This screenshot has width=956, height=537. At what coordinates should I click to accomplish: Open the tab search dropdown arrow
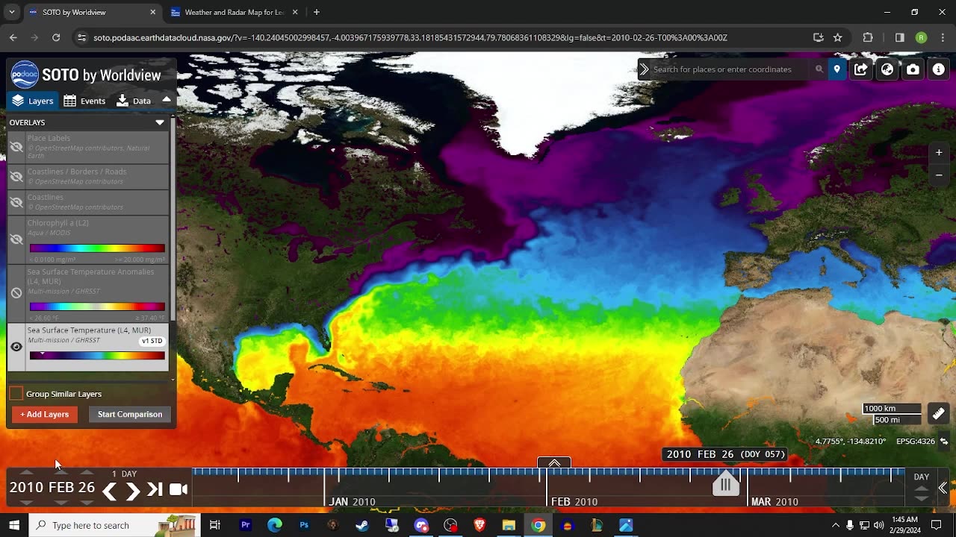tap(11, 12)
